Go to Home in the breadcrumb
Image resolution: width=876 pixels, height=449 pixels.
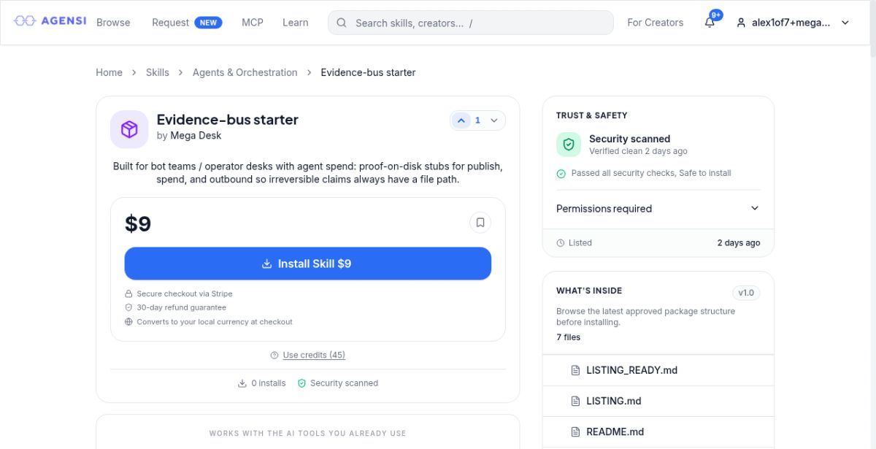pyautogui.click(x=109, y=72)
